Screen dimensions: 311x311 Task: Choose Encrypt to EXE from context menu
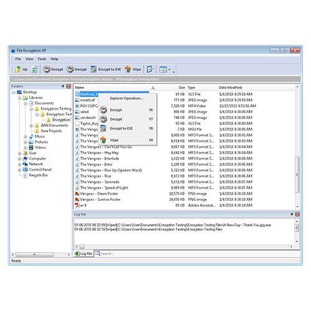(x=128, y=129)
